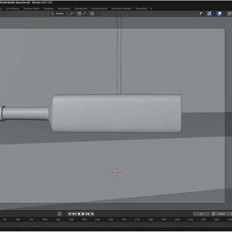Image resolution: width=232 pixels, height=232 pixels.
Task: Switch to the Geometry Nodes workspace tab
Action: click(121, 9)
